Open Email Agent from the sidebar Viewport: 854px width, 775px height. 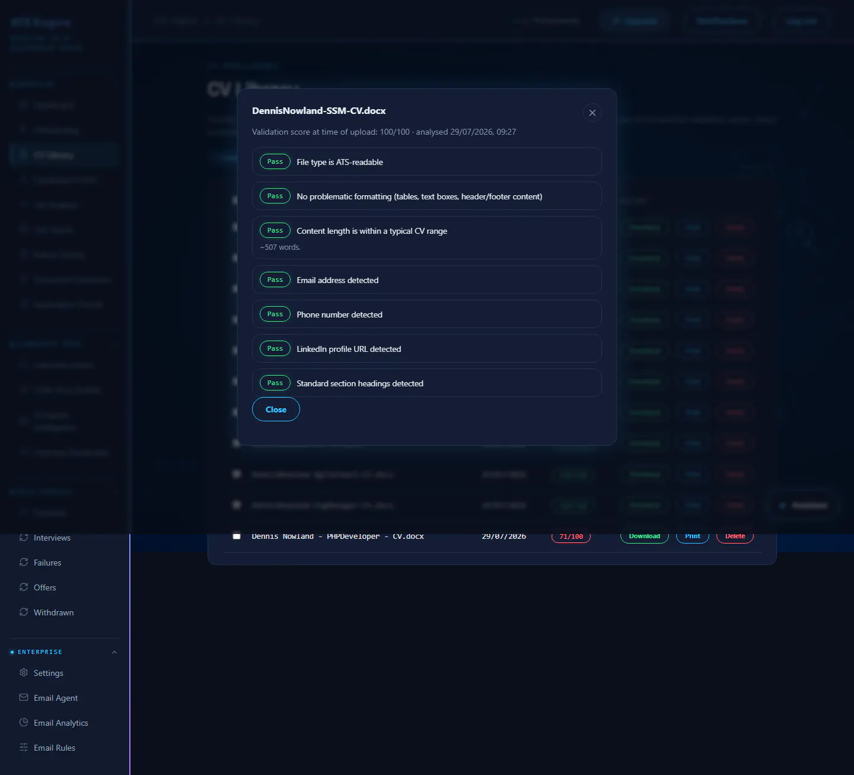click(56, 698)
